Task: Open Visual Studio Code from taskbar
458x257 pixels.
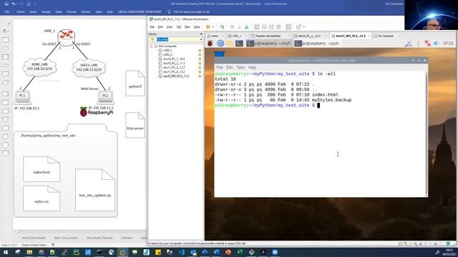Action: pyautogui.click(x=181, y=252)
